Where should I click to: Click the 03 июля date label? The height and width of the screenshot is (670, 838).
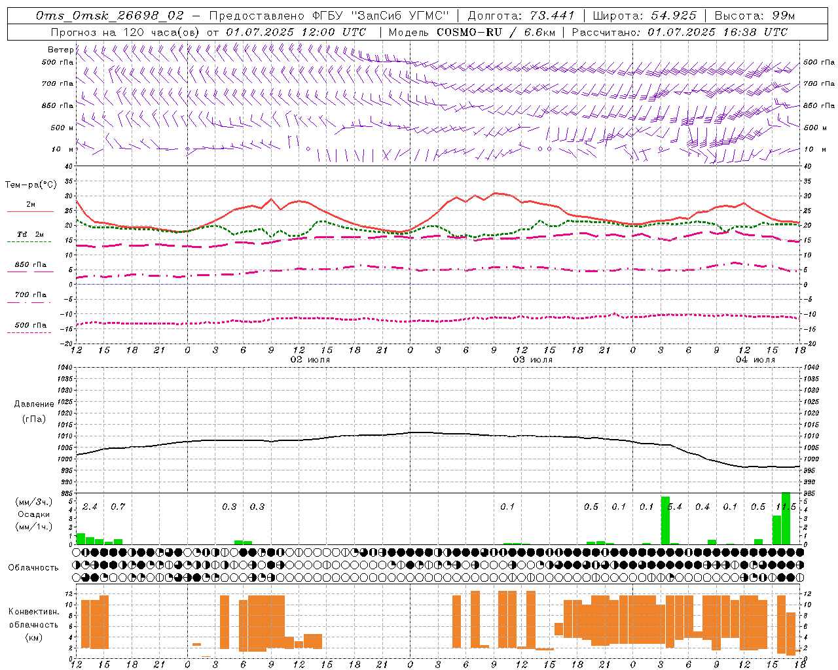[533, 360]
